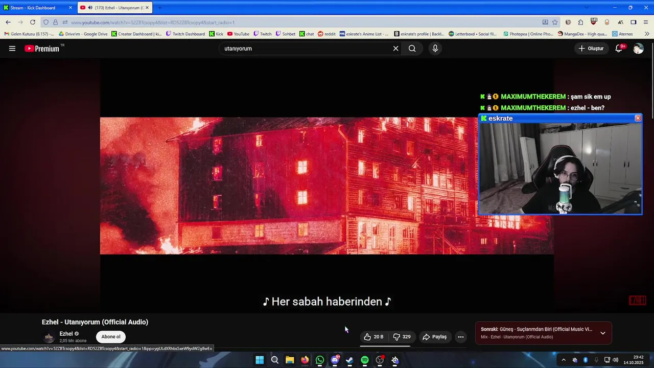Viewport: 654px width, 368px height.
Task: Open Windows taskbar search
Action: click(274, 360)
